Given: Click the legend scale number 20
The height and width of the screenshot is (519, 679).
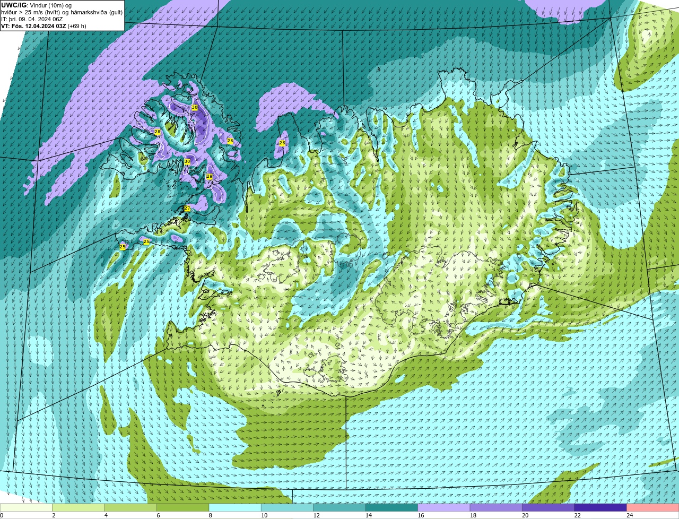Looking at the screenshot, I should coord(525,515).
